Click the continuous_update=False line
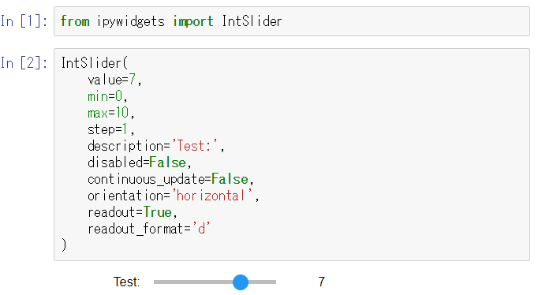The height and width of the screenshot is (295, 538). pos(170,179)
